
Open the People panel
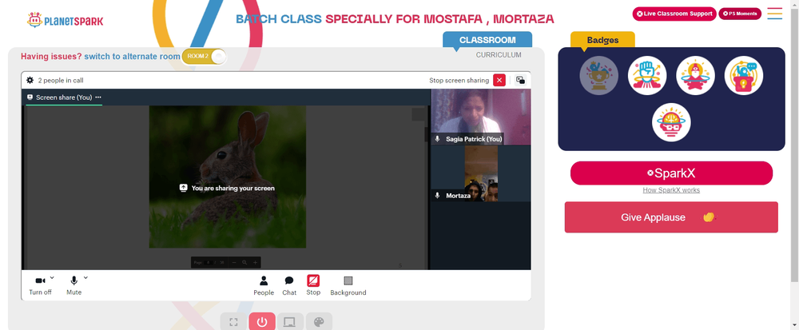click(264, 286)
